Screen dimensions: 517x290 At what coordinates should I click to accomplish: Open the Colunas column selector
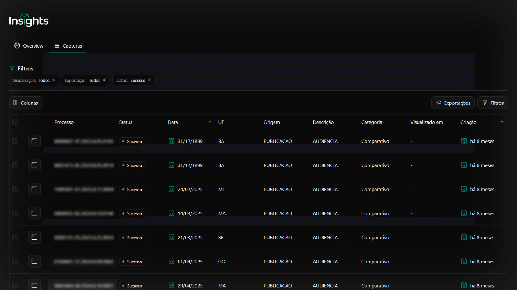(x=26, y=103)
